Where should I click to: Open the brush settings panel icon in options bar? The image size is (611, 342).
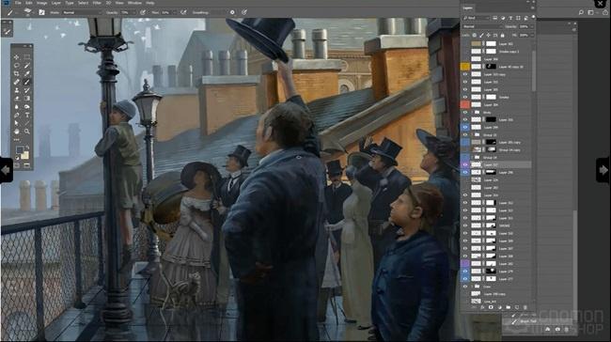[x=41, y=12]
